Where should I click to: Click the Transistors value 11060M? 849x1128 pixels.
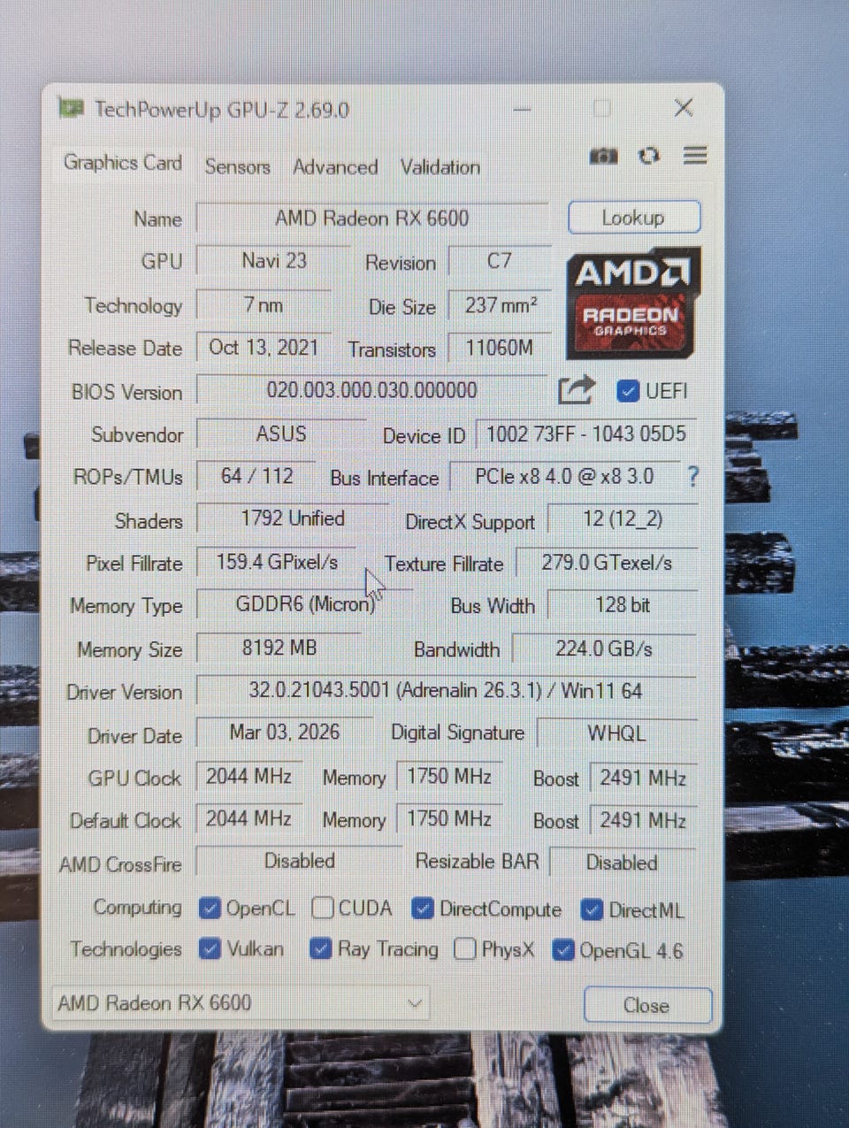point(501,348)
